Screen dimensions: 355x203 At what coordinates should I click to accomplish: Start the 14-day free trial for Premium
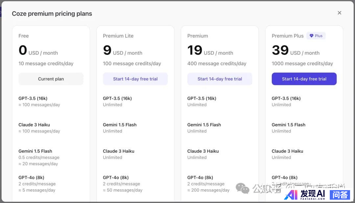pos(220,79)
